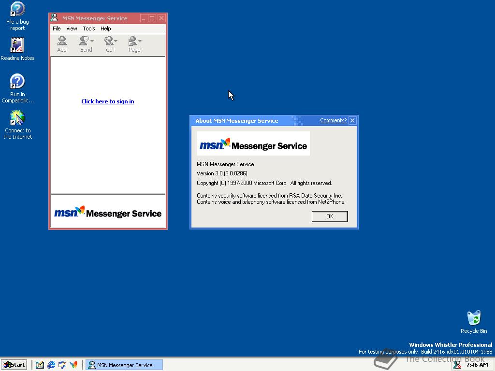This screenshot has height=371, width=495.
Task: Maximize the MSN Messenger Service window
Action: (x=152, y=18)
